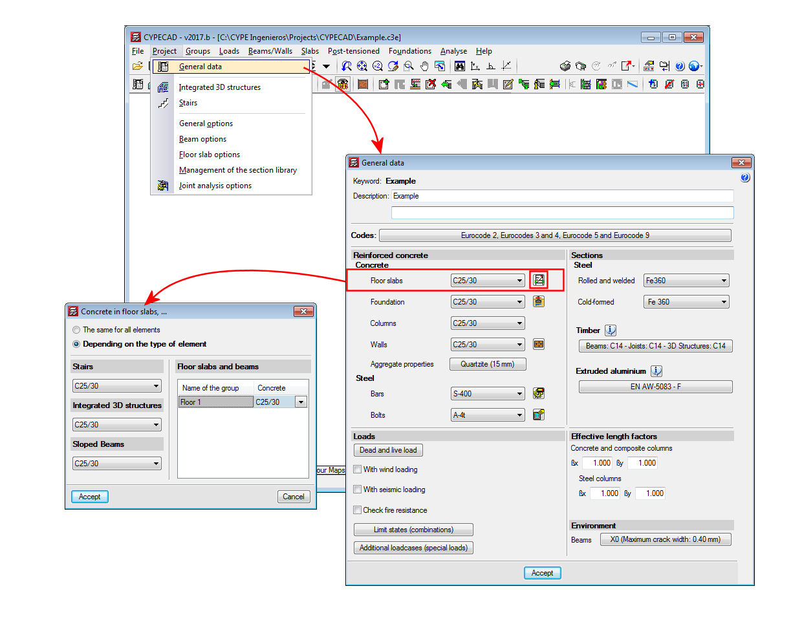Click the Extruded aluminium info icon
The height and width of the screenshot is (626, 802).
click(656, 371)
